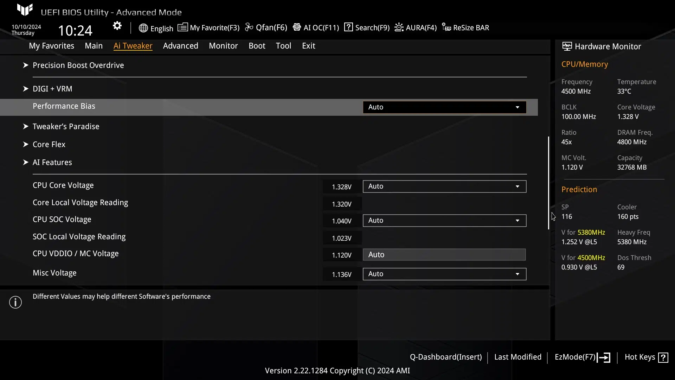Open the Boot tab

tap(257, 46)
